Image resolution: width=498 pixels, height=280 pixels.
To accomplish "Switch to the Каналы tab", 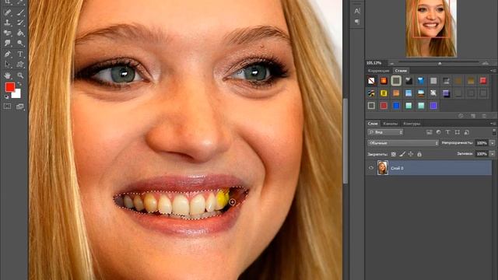I will coord(391,124).
